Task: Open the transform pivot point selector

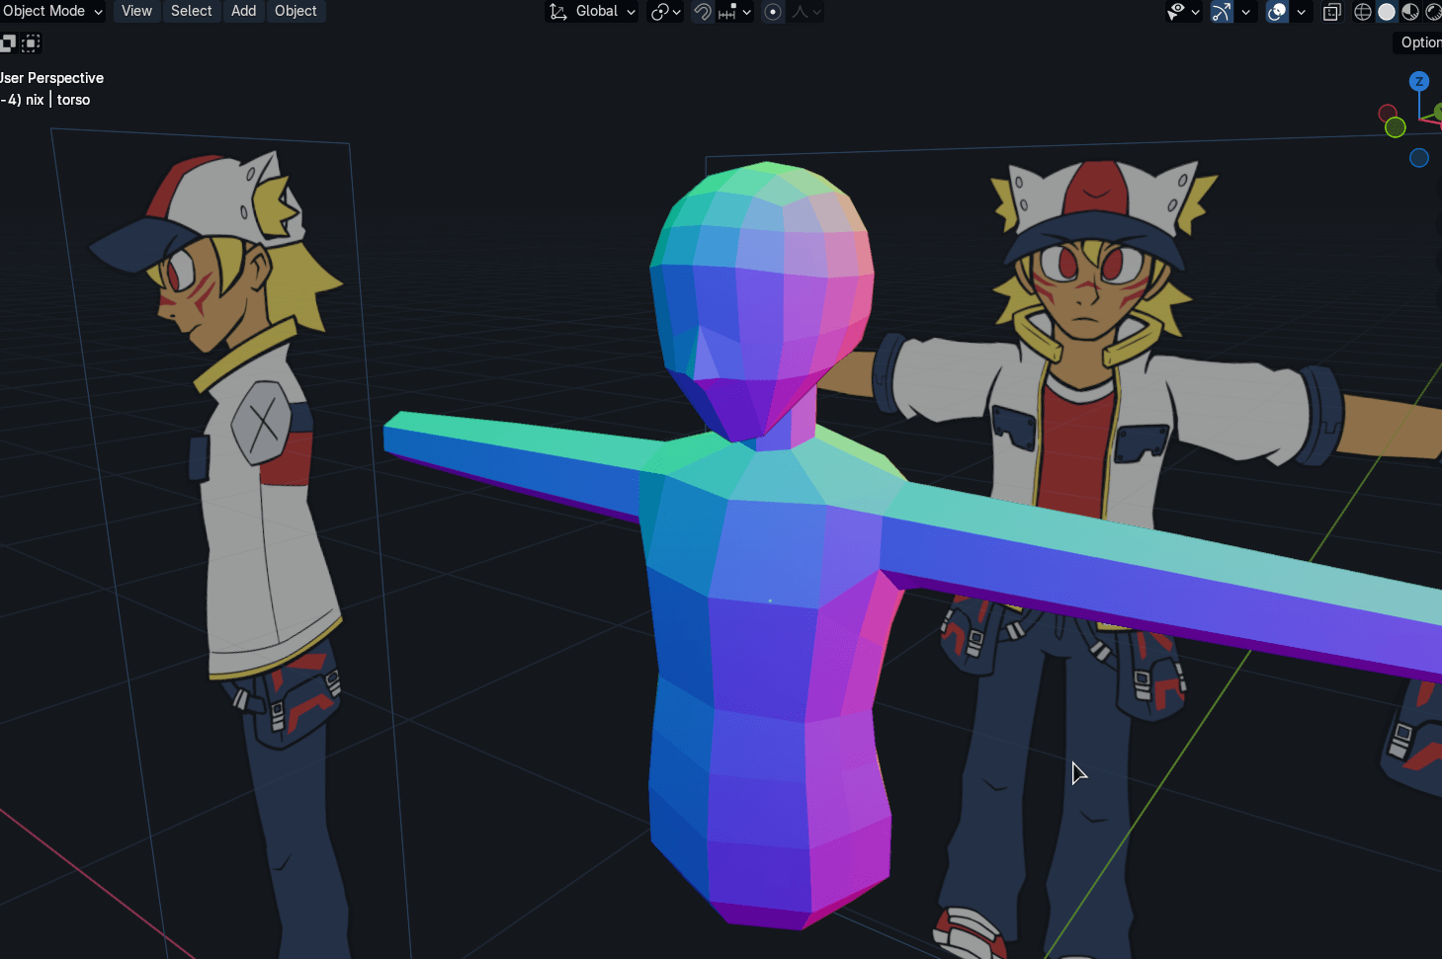Action: coord(665,12)
